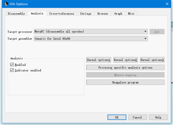Image resolution: width=173 pixels, height=125 pixels.
Task: Click the Generic for Intel 80x86 field
Action: point(91,39)
